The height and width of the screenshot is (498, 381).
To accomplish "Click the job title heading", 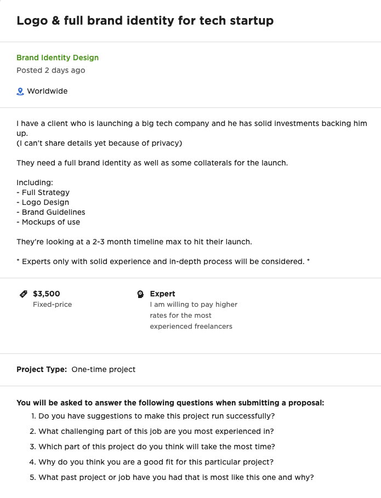I will point(145,21).
